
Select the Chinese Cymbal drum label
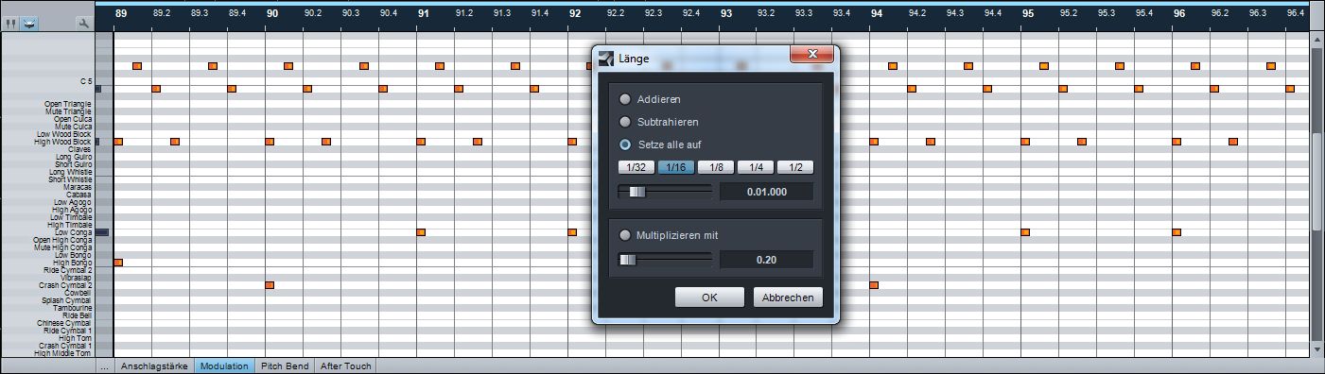[x=65, y=323]
